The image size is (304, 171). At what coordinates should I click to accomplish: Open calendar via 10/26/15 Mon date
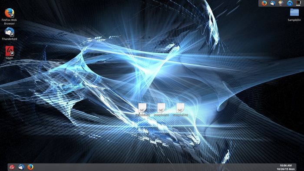[x=286, y=169]
